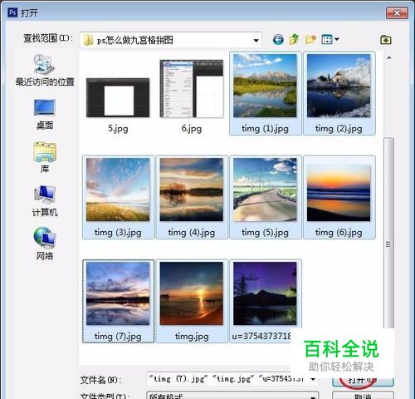Open Computer (计算机) location
The width and height of the screenshot is (415, 399).
pos(45,201)
